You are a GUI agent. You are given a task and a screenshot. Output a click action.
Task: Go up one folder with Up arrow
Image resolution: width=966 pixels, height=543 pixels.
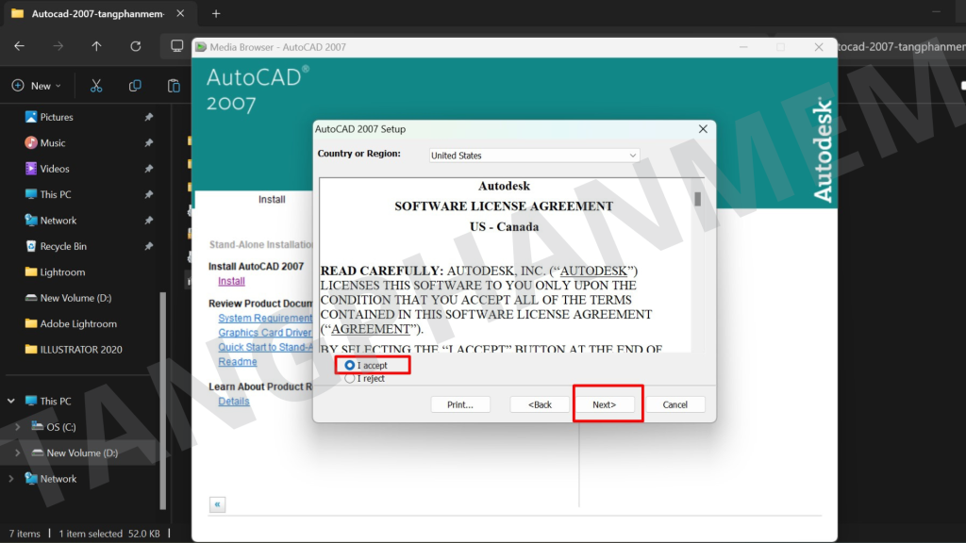[96, 46]
